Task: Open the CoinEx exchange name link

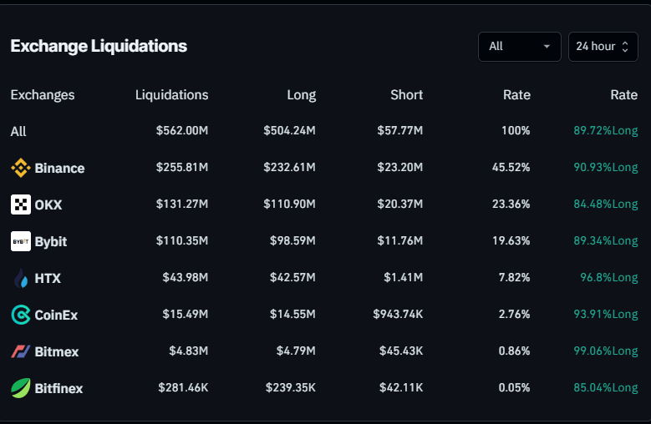Action: [x=56, y=315]
